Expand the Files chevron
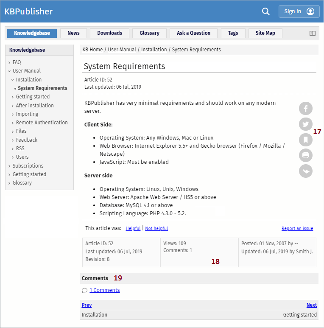Screen dimensions: 324x328 (x=13, y=132)
